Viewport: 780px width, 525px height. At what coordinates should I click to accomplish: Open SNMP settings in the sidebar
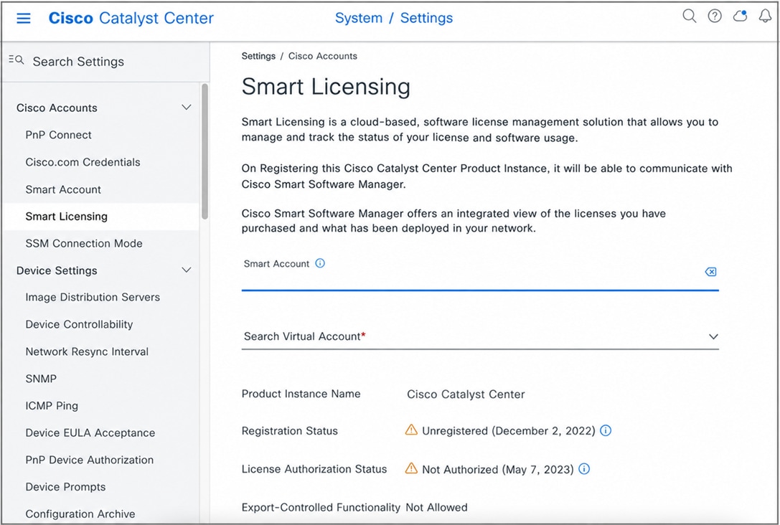pos(41,379)
